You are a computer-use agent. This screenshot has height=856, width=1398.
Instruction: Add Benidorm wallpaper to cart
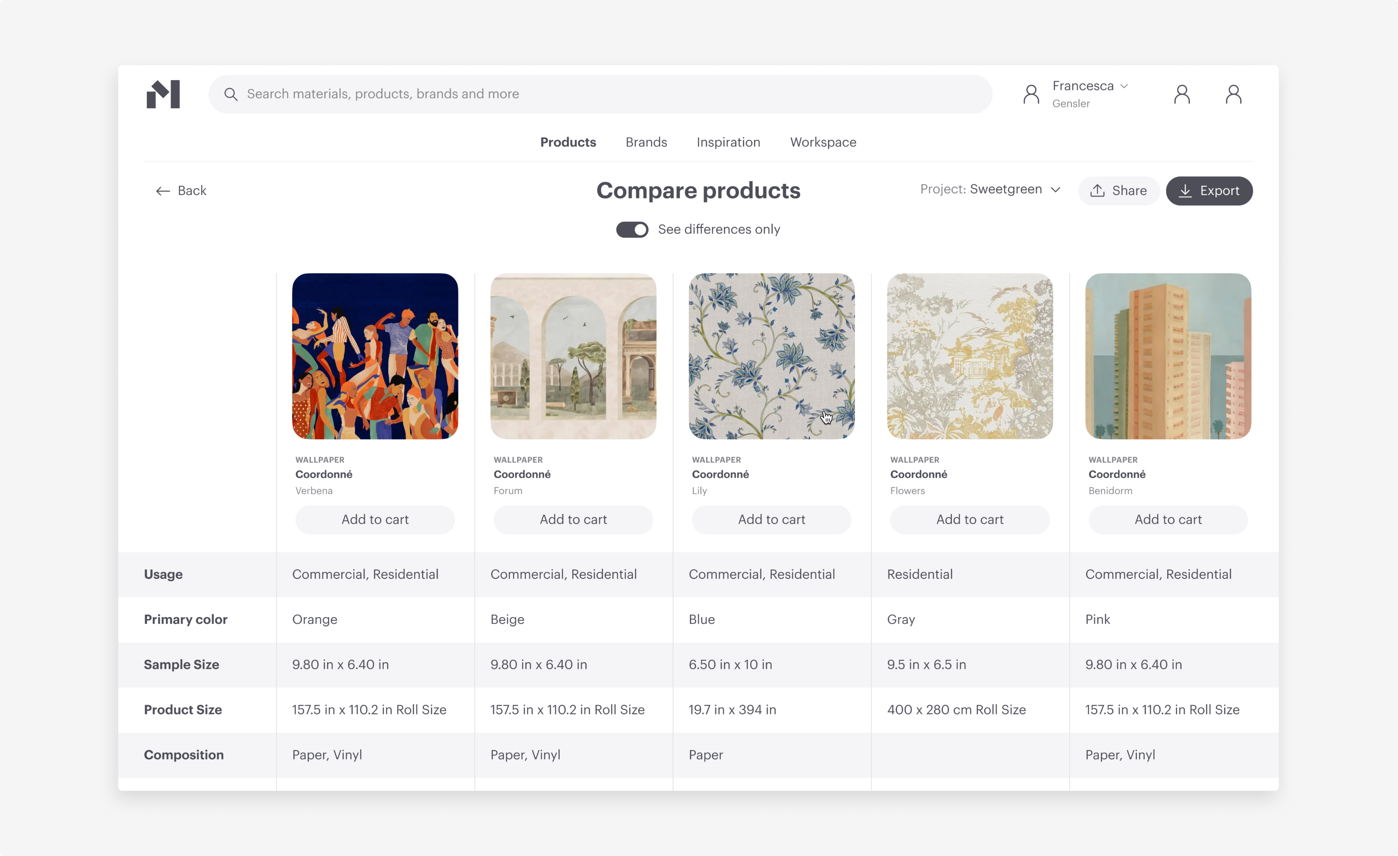pyautogui.click(x=1168, y=519)
